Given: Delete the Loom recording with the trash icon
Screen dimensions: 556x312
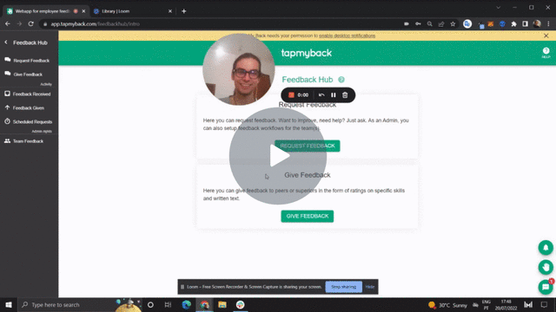Looking at the screenshot, I should (345, 94).
